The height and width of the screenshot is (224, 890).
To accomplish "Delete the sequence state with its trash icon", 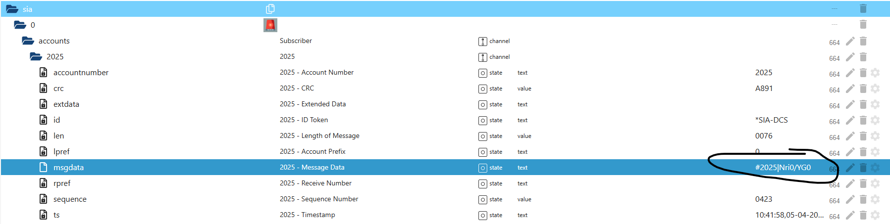I will [x=863, y=199].
